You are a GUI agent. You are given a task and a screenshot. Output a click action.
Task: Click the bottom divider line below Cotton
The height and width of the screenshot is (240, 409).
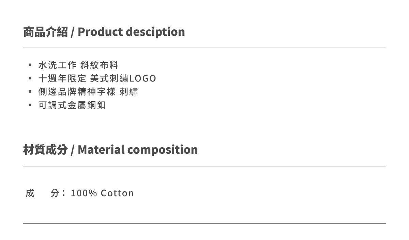point(204,223)
